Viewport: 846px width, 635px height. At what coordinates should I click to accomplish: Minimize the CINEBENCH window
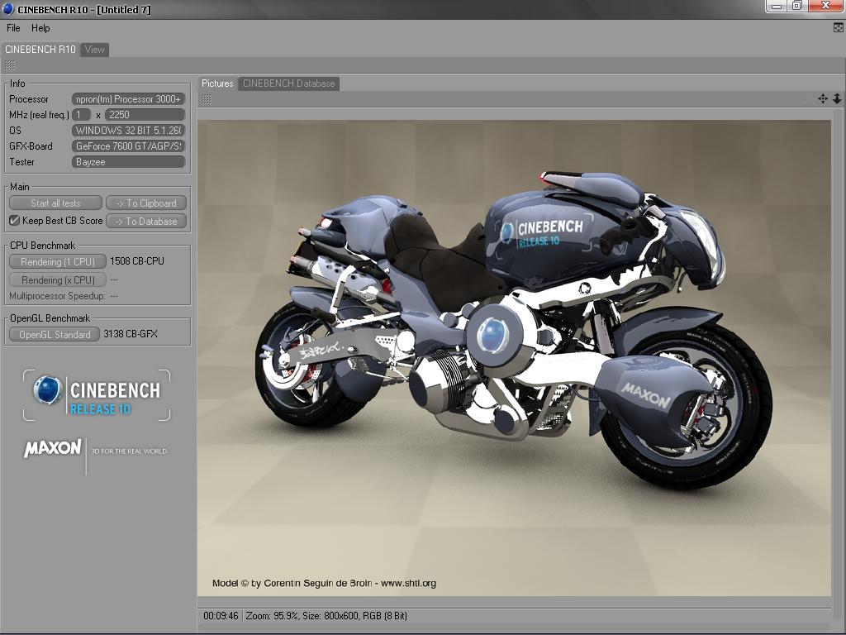(x=777, y=6)
